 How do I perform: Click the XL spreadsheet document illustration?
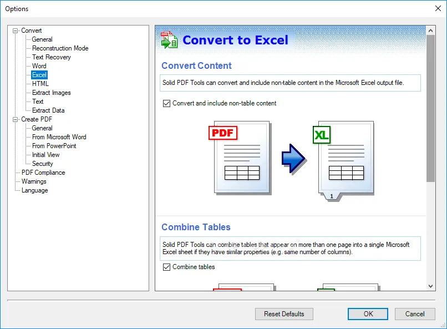344,161
